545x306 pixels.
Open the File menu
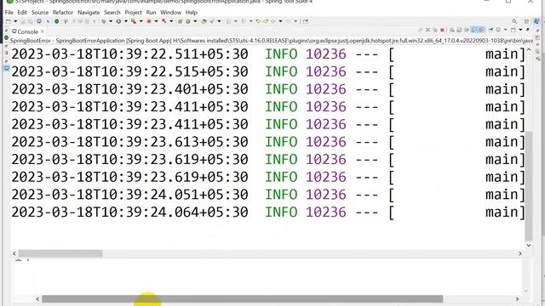9,13
